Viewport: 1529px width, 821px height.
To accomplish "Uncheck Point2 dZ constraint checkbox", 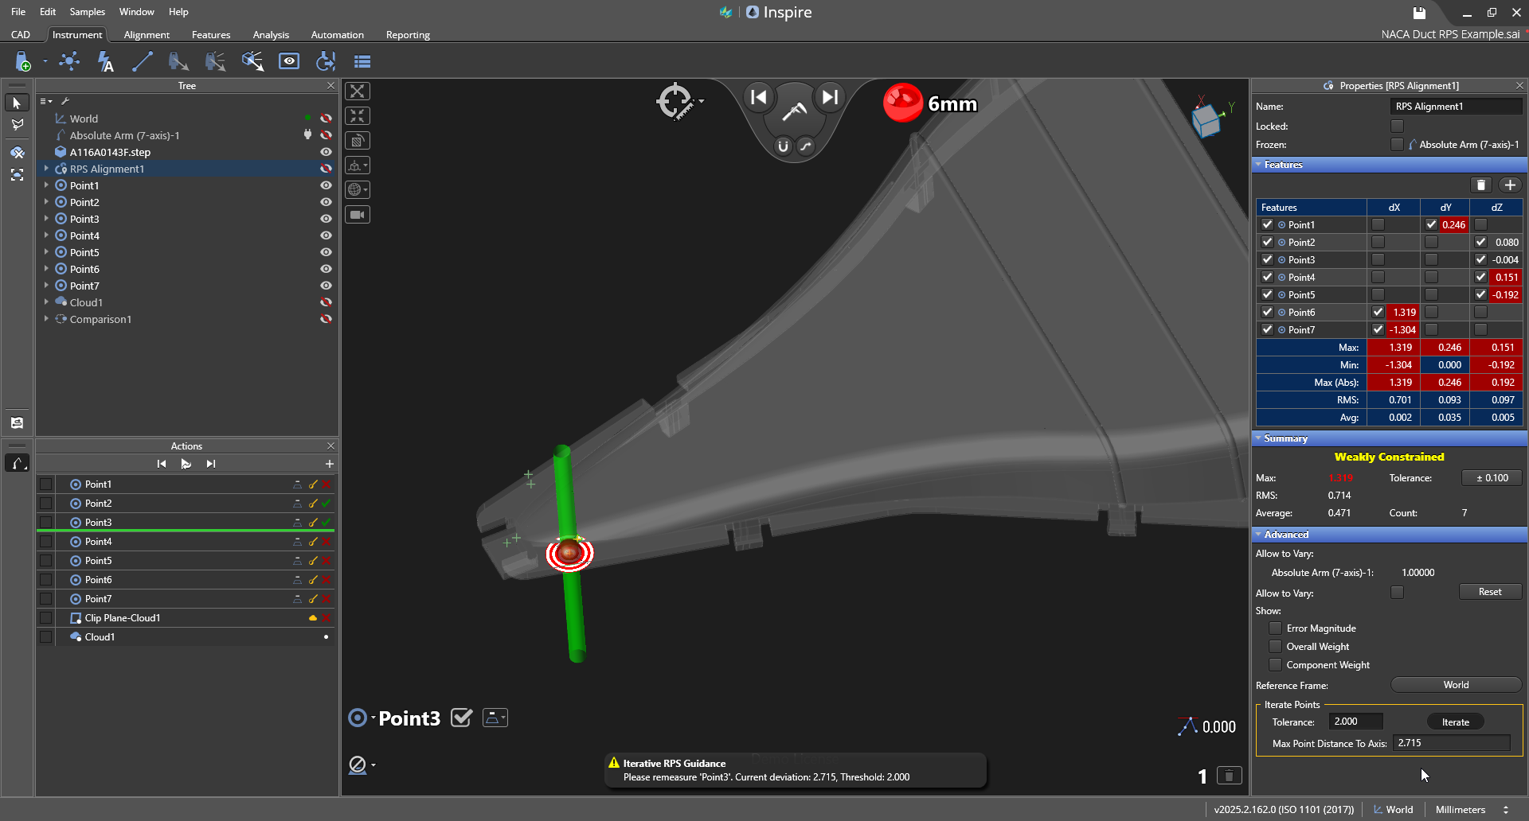I will coord(1481,242).
